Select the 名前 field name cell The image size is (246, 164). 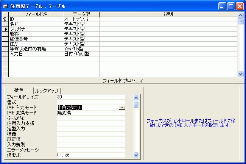(36, 24)
